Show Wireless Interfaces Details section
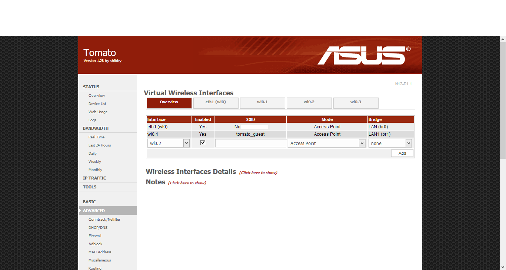This screenshot has width=506, height=270. [258, 172]
